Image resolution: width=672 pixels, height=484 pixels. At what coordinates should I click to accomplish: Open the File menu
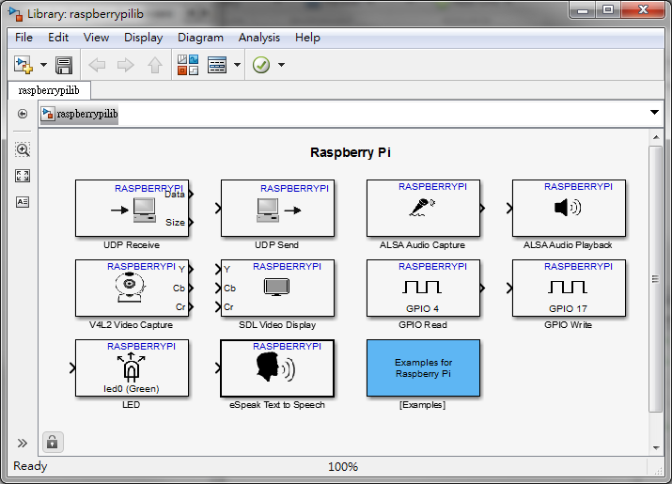click(23, 38)
